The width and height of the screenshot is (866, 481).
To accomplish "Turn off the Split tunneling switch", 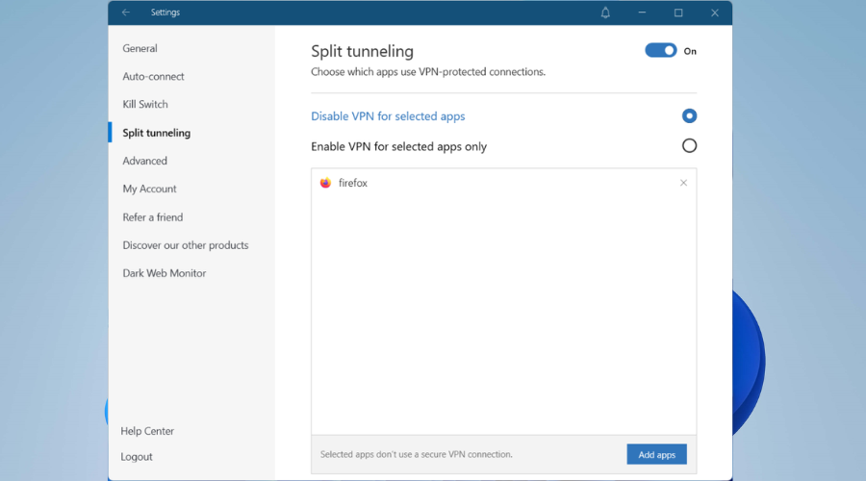I will (661, 51).
